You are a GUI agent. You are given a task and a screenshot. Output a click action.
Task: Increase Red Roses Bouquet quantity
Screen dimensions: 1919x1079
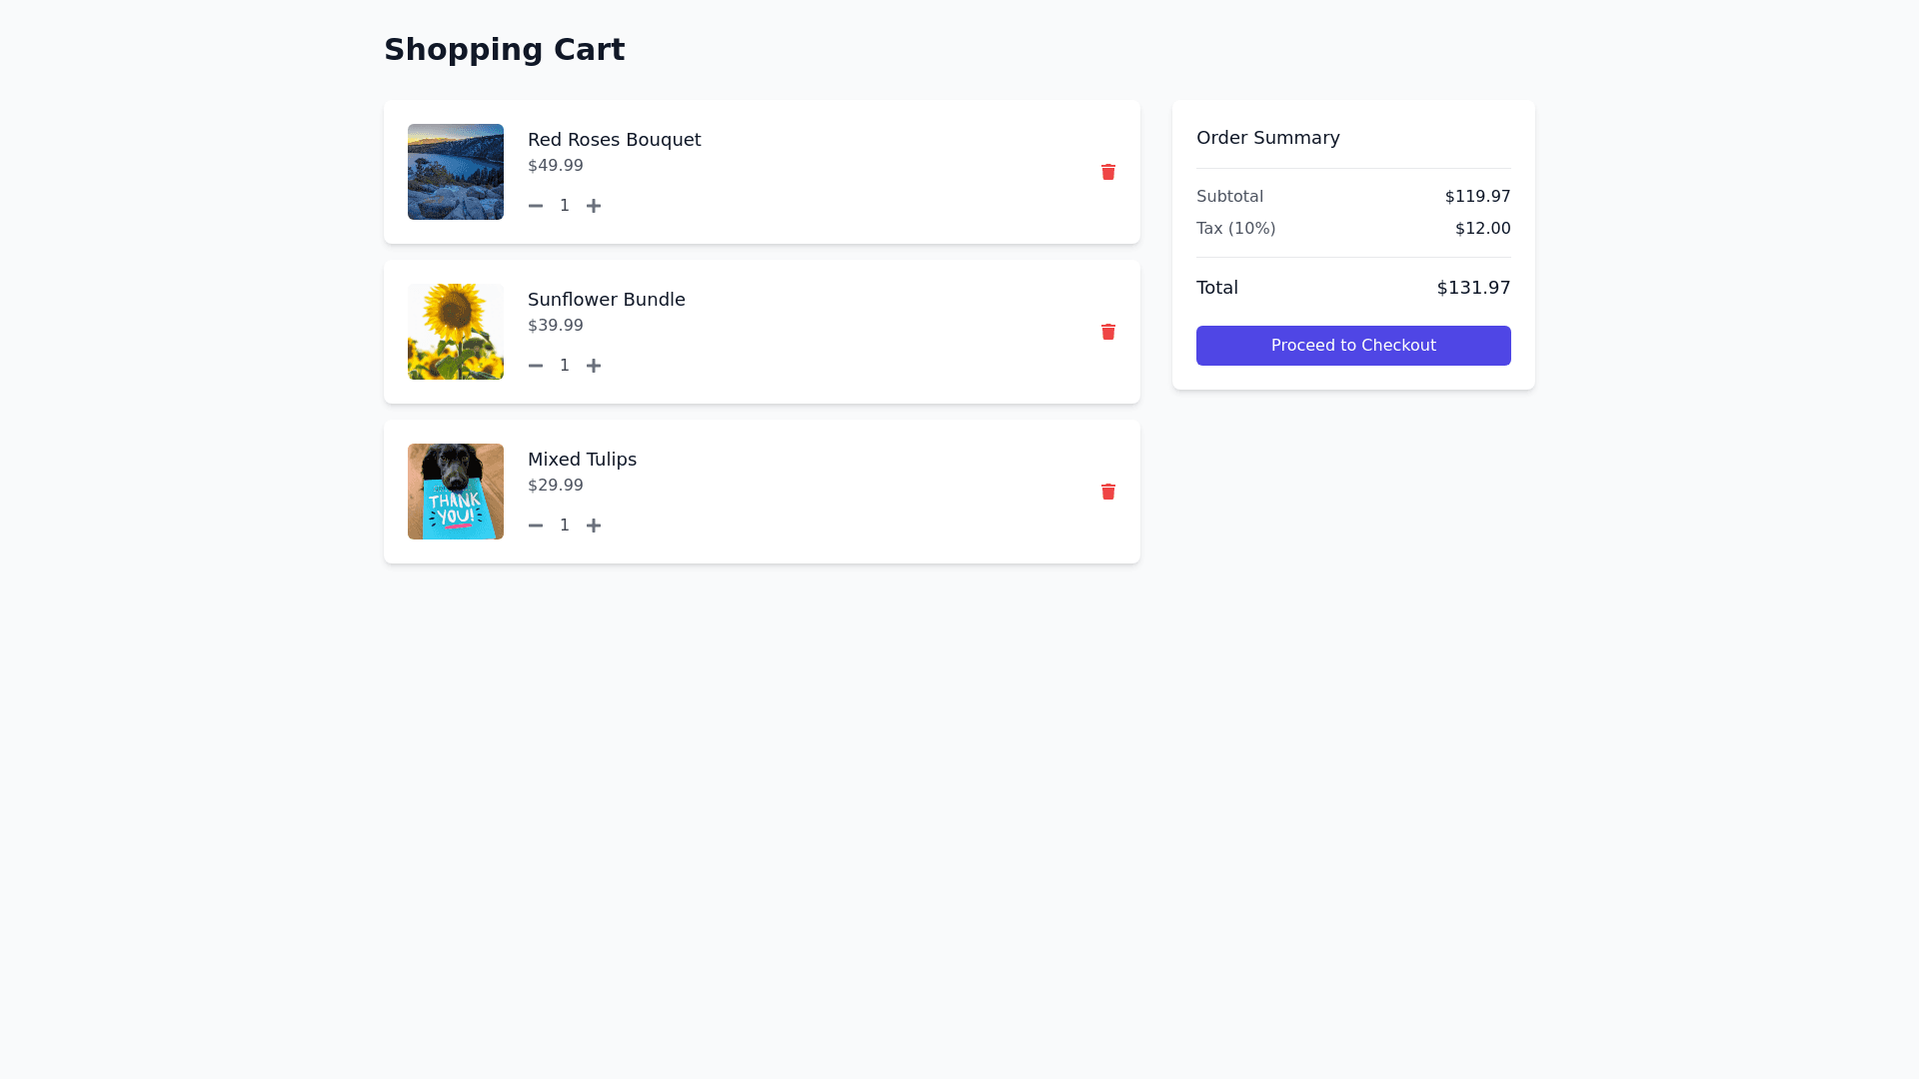point(594,206)
